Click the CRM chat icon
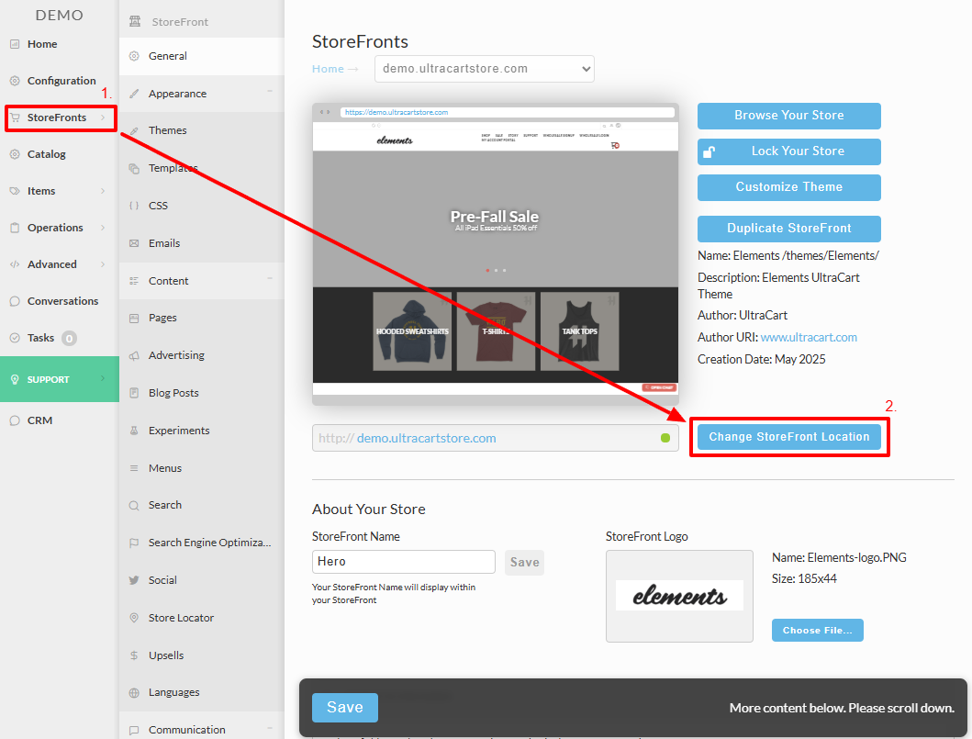Image resolution: width=972 pixels, height=739 pixels. pos(15,420)
